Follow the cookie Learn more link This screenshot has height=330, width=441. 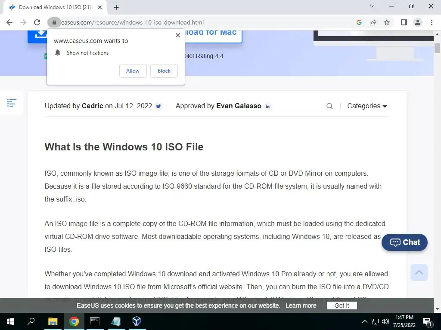301,306
